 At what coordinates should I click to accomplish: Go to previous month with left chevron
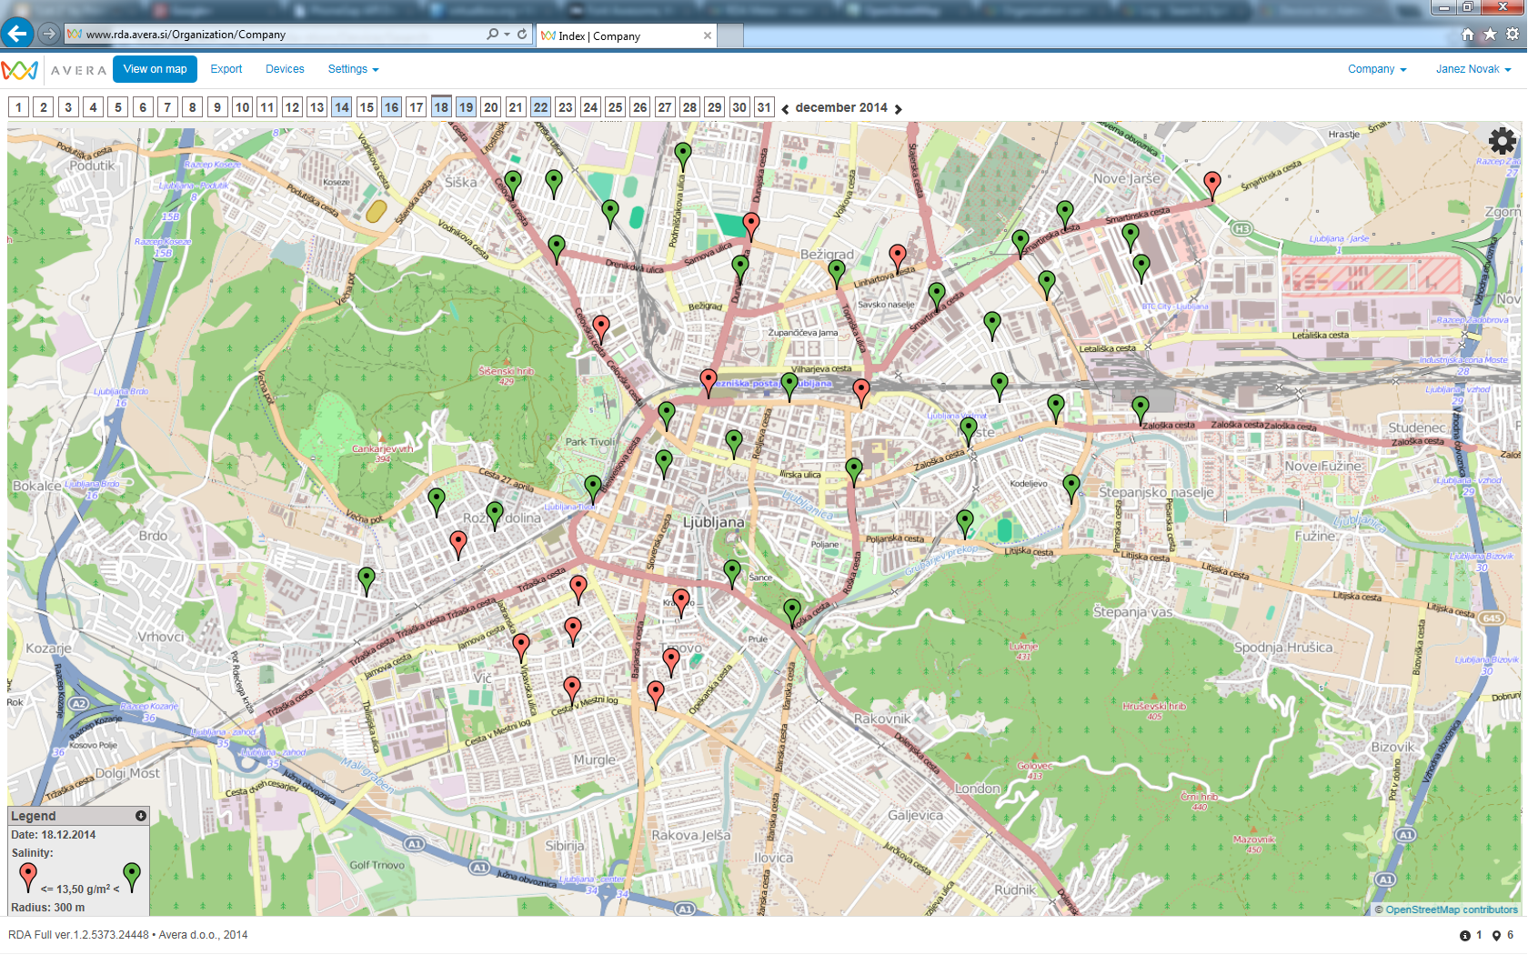pos(785,109)
